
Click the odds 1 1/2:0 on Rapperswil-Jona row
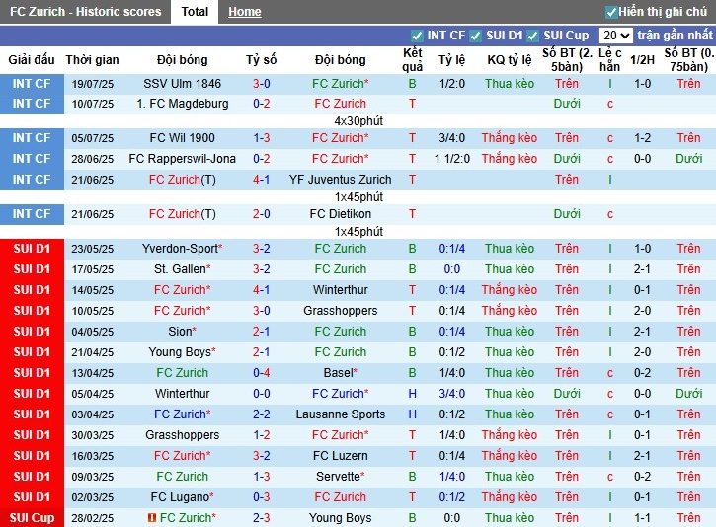(452, 159)
